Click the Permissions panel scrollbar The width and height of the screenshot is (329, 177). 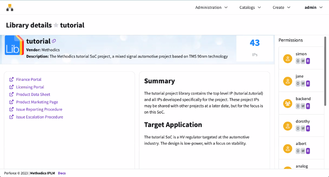[x=325, y=72]
